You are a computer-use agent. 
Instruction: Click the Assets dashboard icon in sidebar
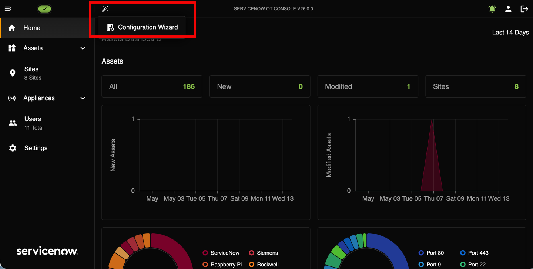coord(12,48)
